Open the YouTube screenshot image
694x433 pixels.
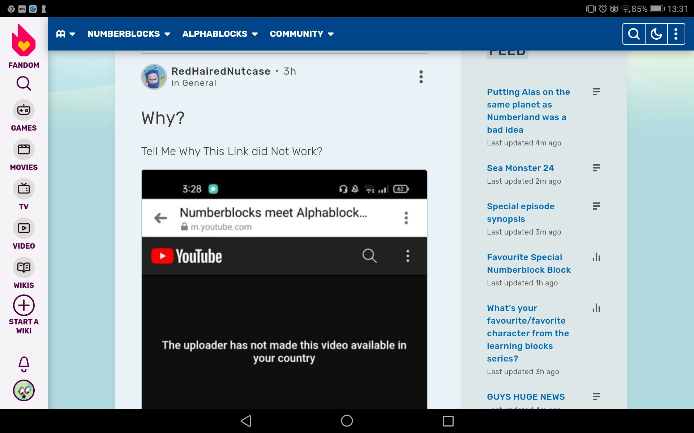[x=284, y=289]
